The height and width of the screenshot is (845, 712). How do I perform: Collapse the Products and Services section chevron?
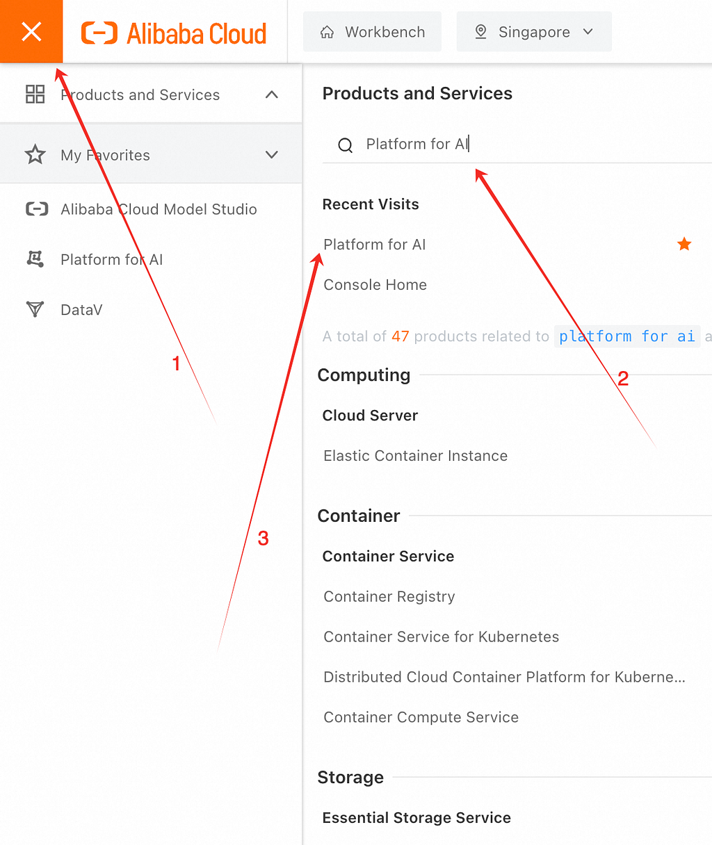pyautogui.click(x=272, y=95)
